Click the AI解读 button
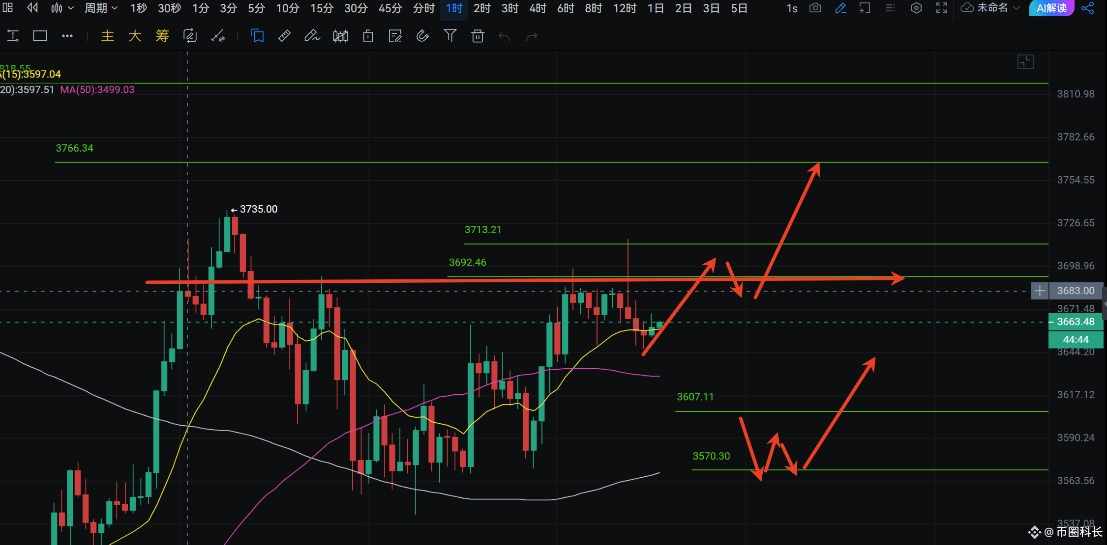 click(1051, 8)
